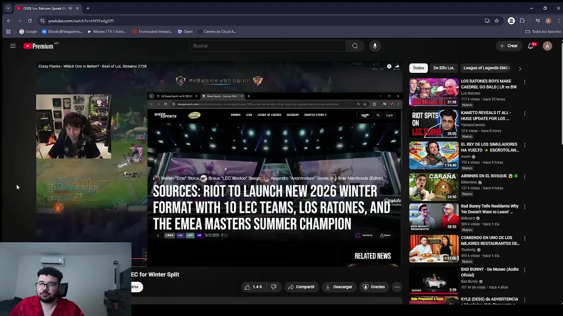Reload the current page
The width and height of the screenshot is (563, 316).
tap(29, 21)
